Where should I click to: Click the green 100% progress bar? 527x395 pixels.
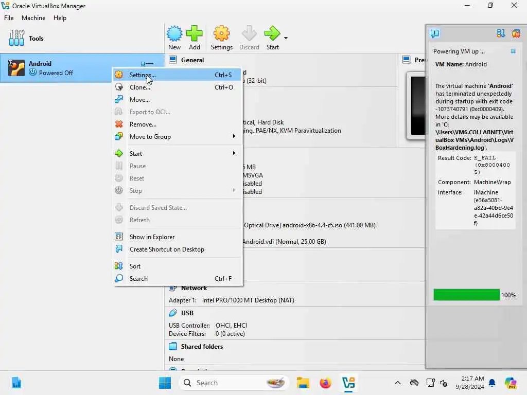(466, 295)
